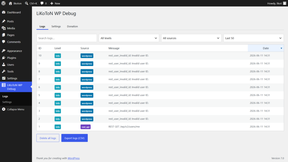Click the Settings sliders icon in sidebar
Viewport: 288px width, 162px height.
tap(4, 78)
